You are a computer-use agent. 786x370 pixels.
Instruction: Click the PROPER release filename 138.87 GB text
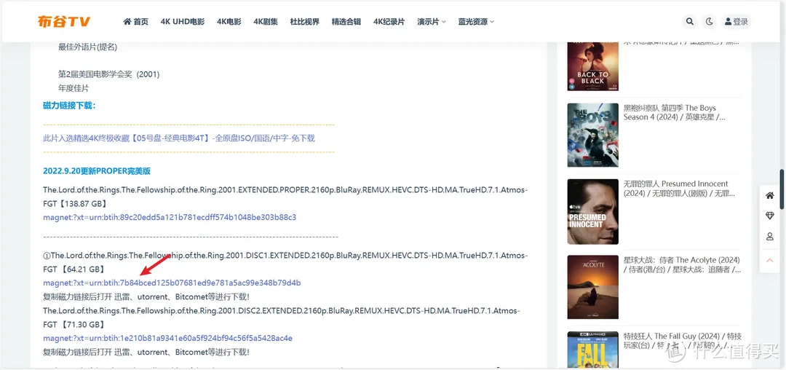[285, 197]
